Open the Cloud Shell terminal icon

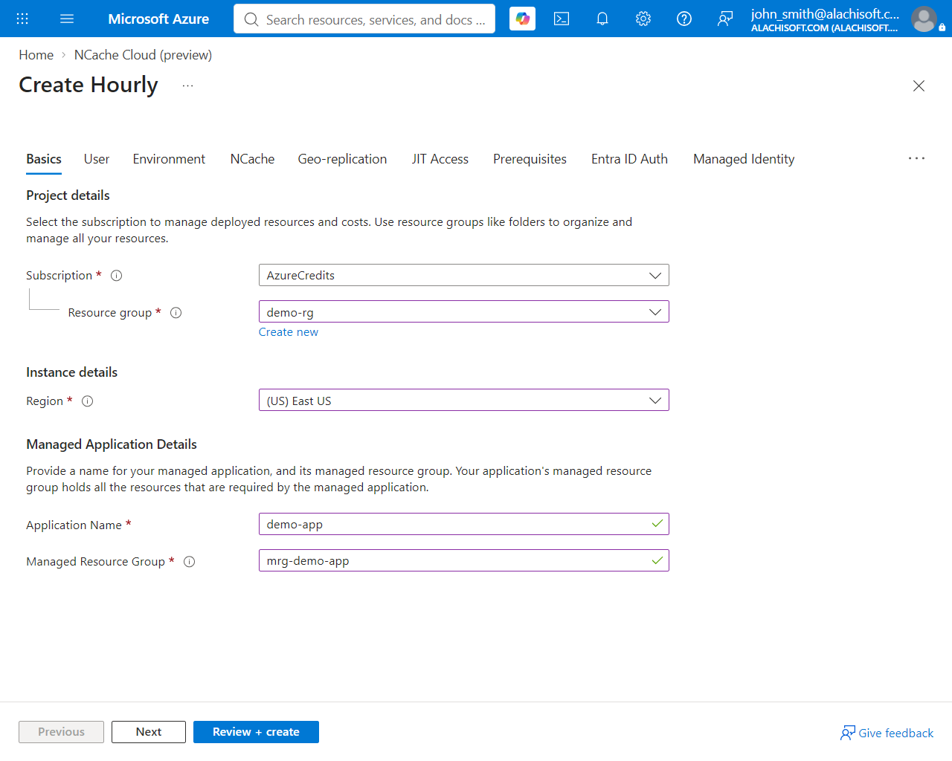(x=562, y=19)
